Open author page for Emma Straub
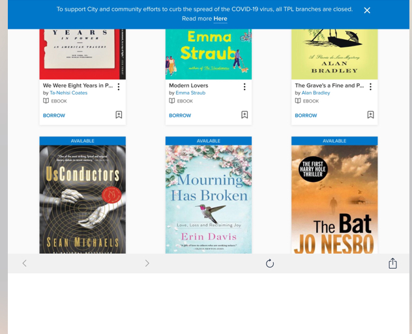The height and width of the screenshot is (334, 412). 190,93
